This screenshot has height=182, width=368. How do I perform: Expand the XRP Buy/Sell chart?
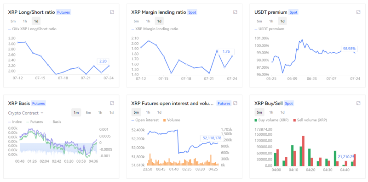point(358,103)
